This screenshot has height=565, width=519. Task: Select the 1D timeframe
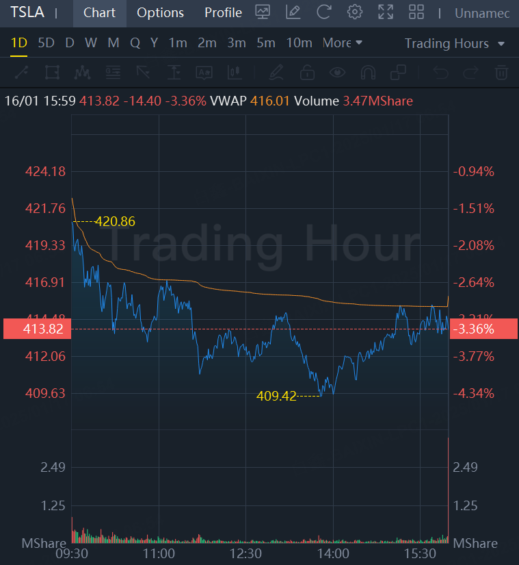(18, 43)
